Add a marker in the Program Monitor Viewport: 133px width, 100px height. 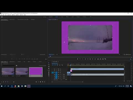(x=78, y=59)
